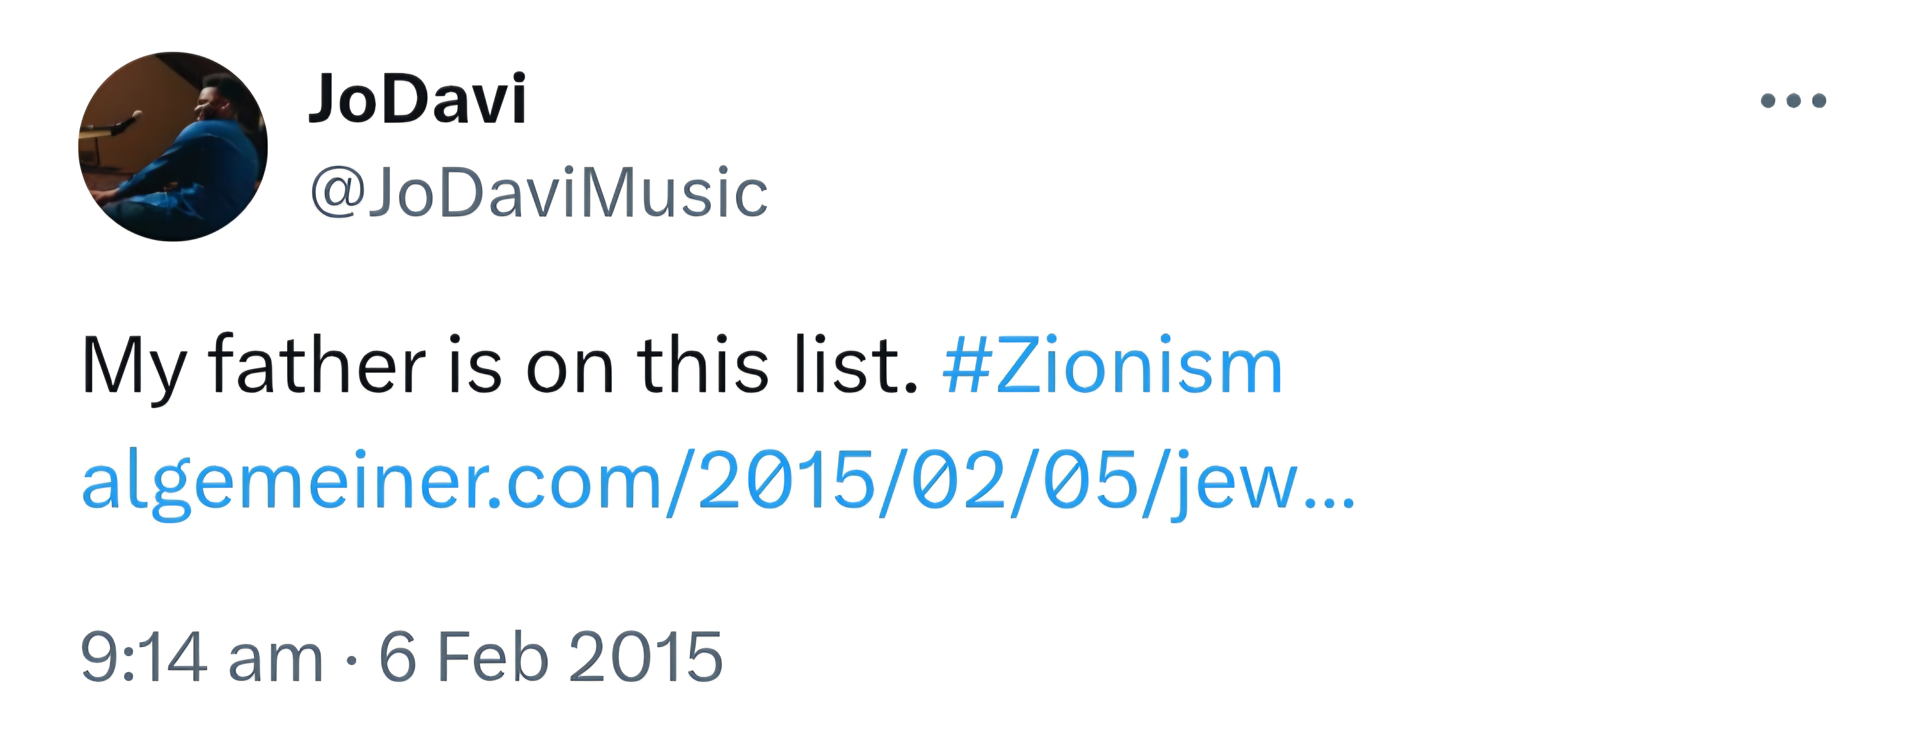
Task: Open the JoDavi display name profile link
Action: (418, 99)
